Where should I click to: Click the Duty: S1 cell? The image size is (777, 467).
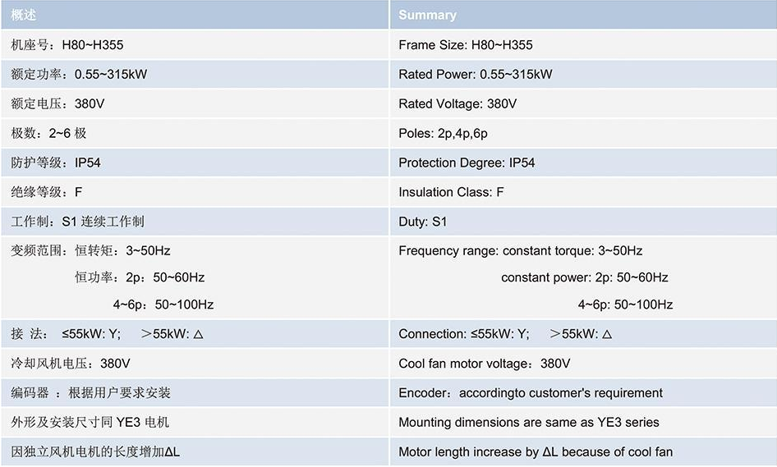pyautogui.click(x=583, y=222)
